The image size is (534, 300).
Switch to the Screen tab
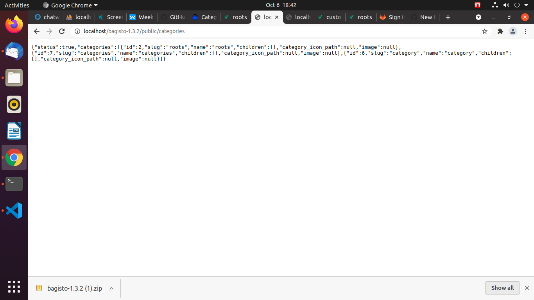click(x=111, y=17)
